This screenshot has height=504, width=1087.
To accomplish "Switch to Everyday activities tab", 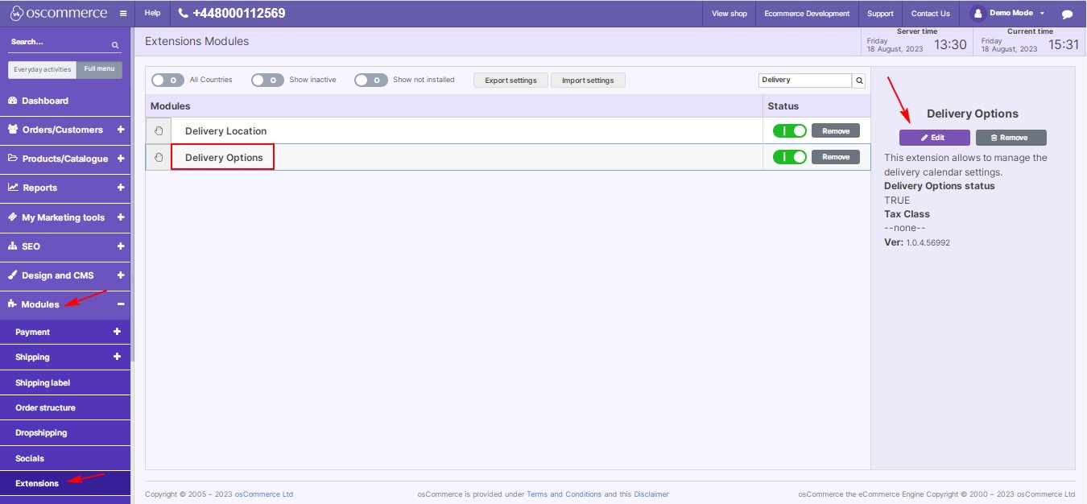I will pyautogui.click(x=43, y=70).
